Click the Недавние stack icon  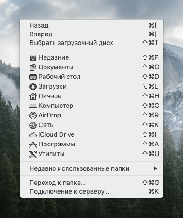tap(33, 58)
